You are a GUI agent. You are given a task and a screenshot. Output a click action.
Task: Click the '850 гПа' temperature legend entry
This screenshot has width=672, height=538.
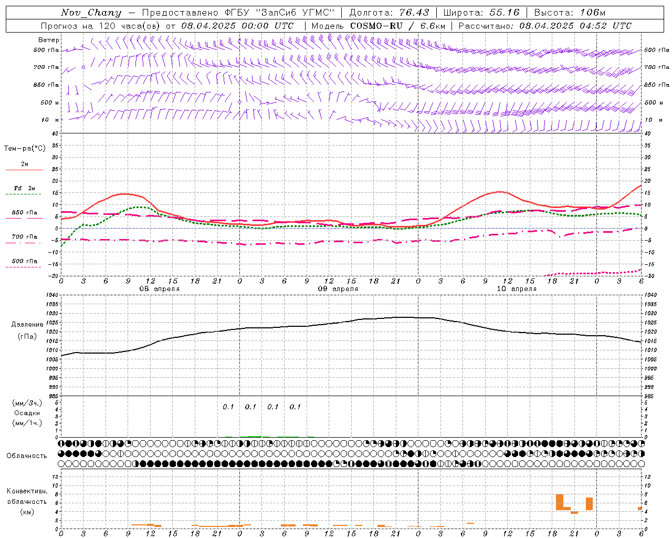click(x=25, y=213)
